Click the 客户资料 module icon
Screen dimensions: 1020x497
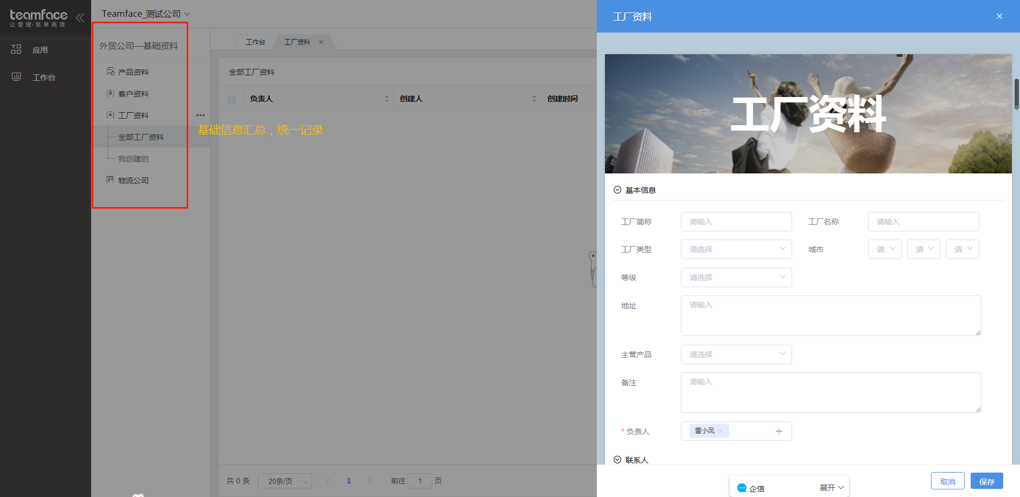(x=110, y=93)
